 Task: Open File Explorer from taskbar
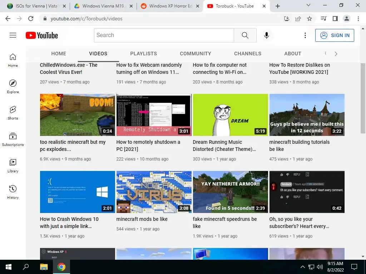click(x=44, y=267)
